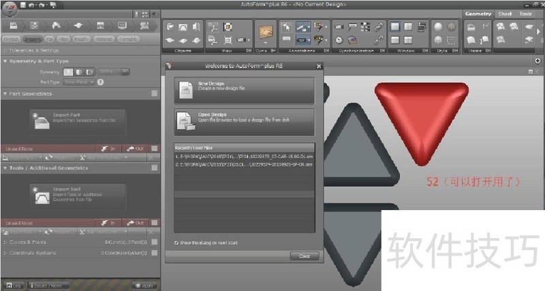Select the single window layout icon

395,27
